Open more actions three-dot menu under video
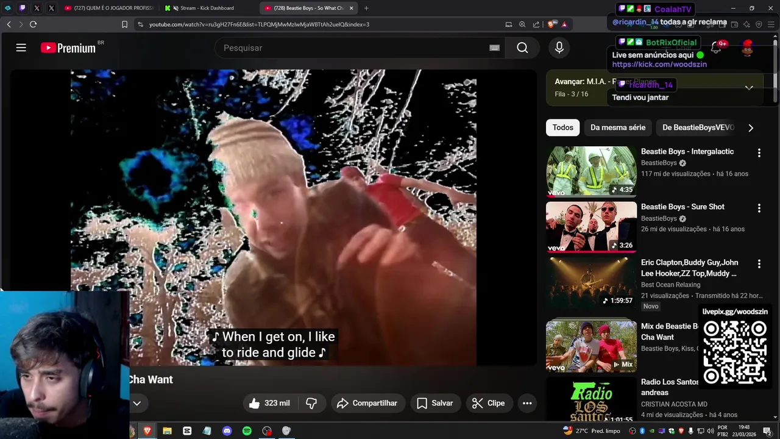 point(527,403)
